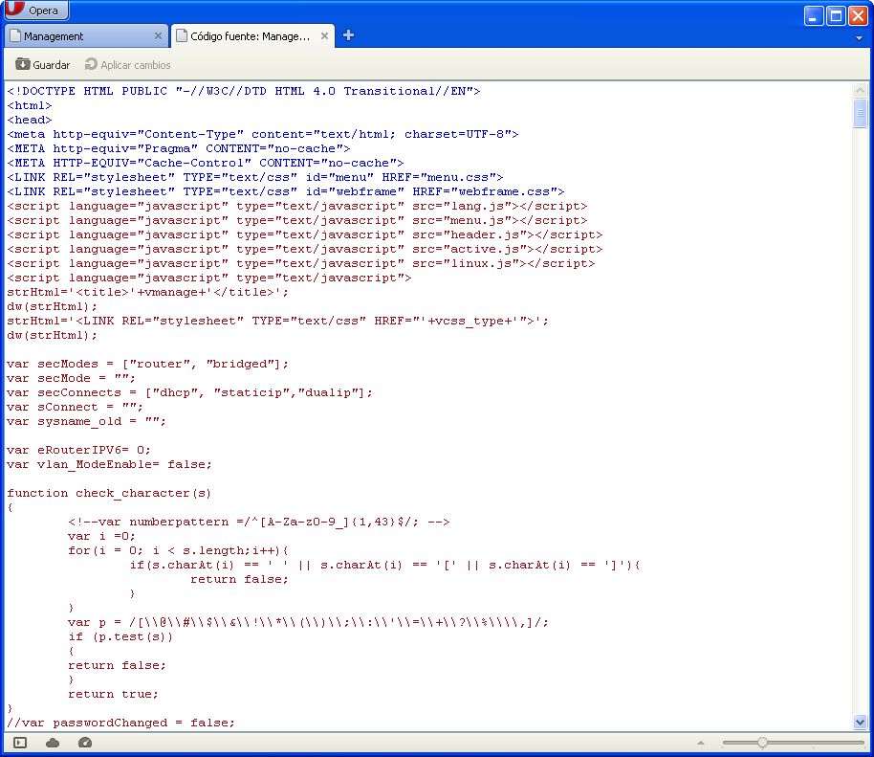The image size is (874, 757).
Task: Click the <head> tag line
Action: pyautogui.click(x=29, y=120)
